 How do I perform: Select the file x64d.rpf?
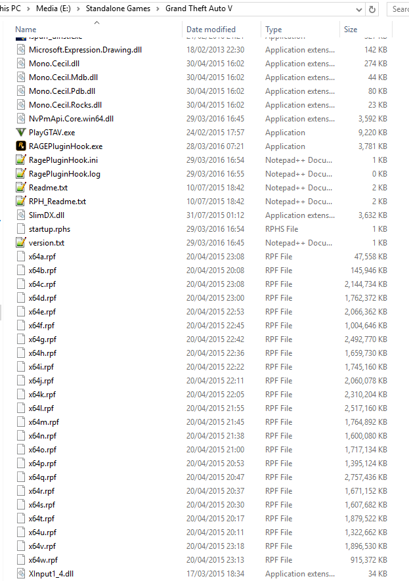[43, 298]
